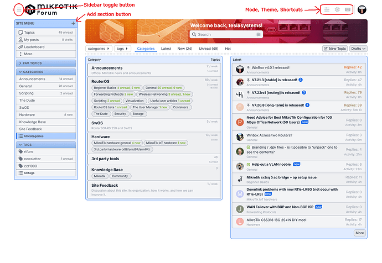Viewport: 382px width, 263px height.
Task: Open General in sidebar categories
Action: point(46,86)
